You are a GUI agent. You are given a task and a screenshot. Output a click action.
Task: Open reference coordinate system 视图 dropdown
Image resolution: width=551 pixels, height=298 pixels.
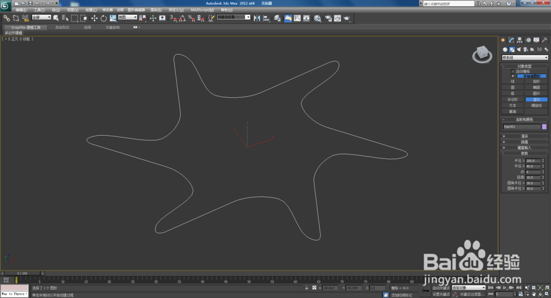[127, 17]
